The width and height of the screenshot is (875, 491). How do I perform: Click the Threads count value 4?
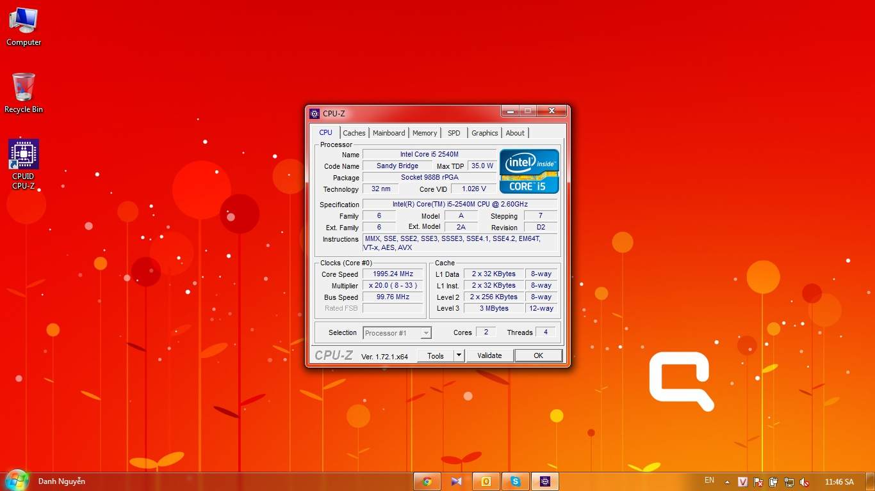click(546, 332)
